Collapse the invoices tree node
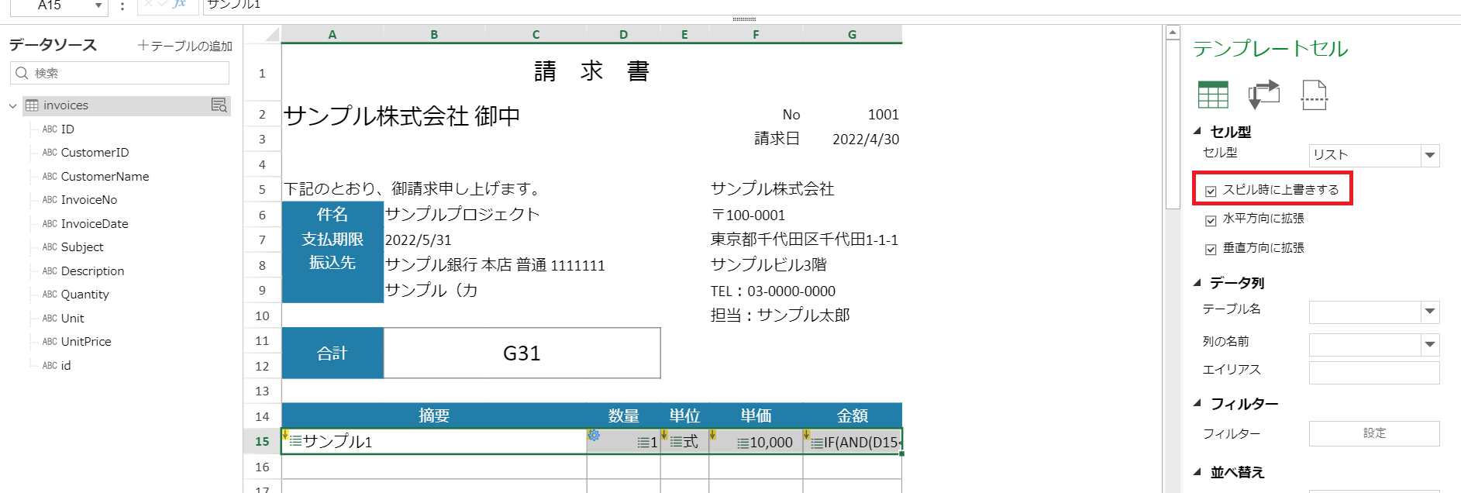 [12, 105]
